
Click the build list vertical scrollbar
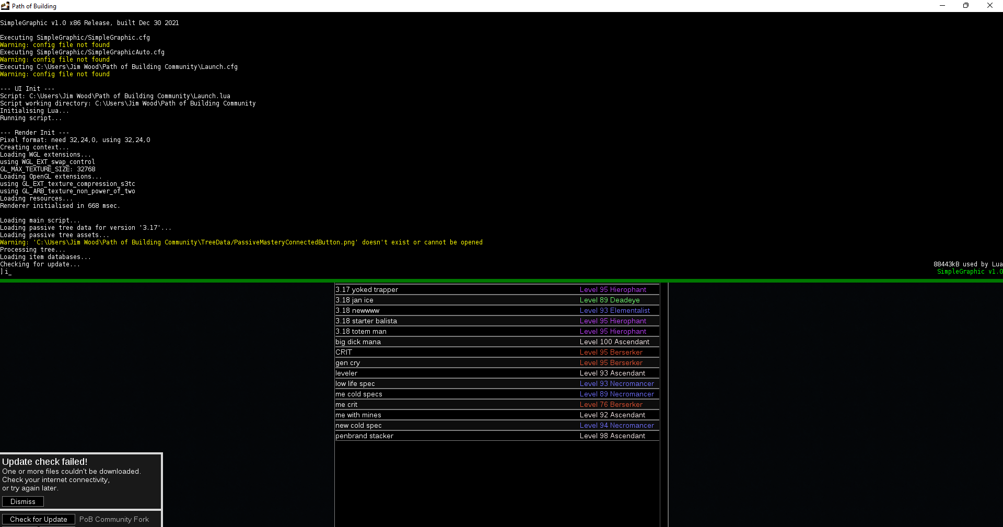tap(664, 405)
